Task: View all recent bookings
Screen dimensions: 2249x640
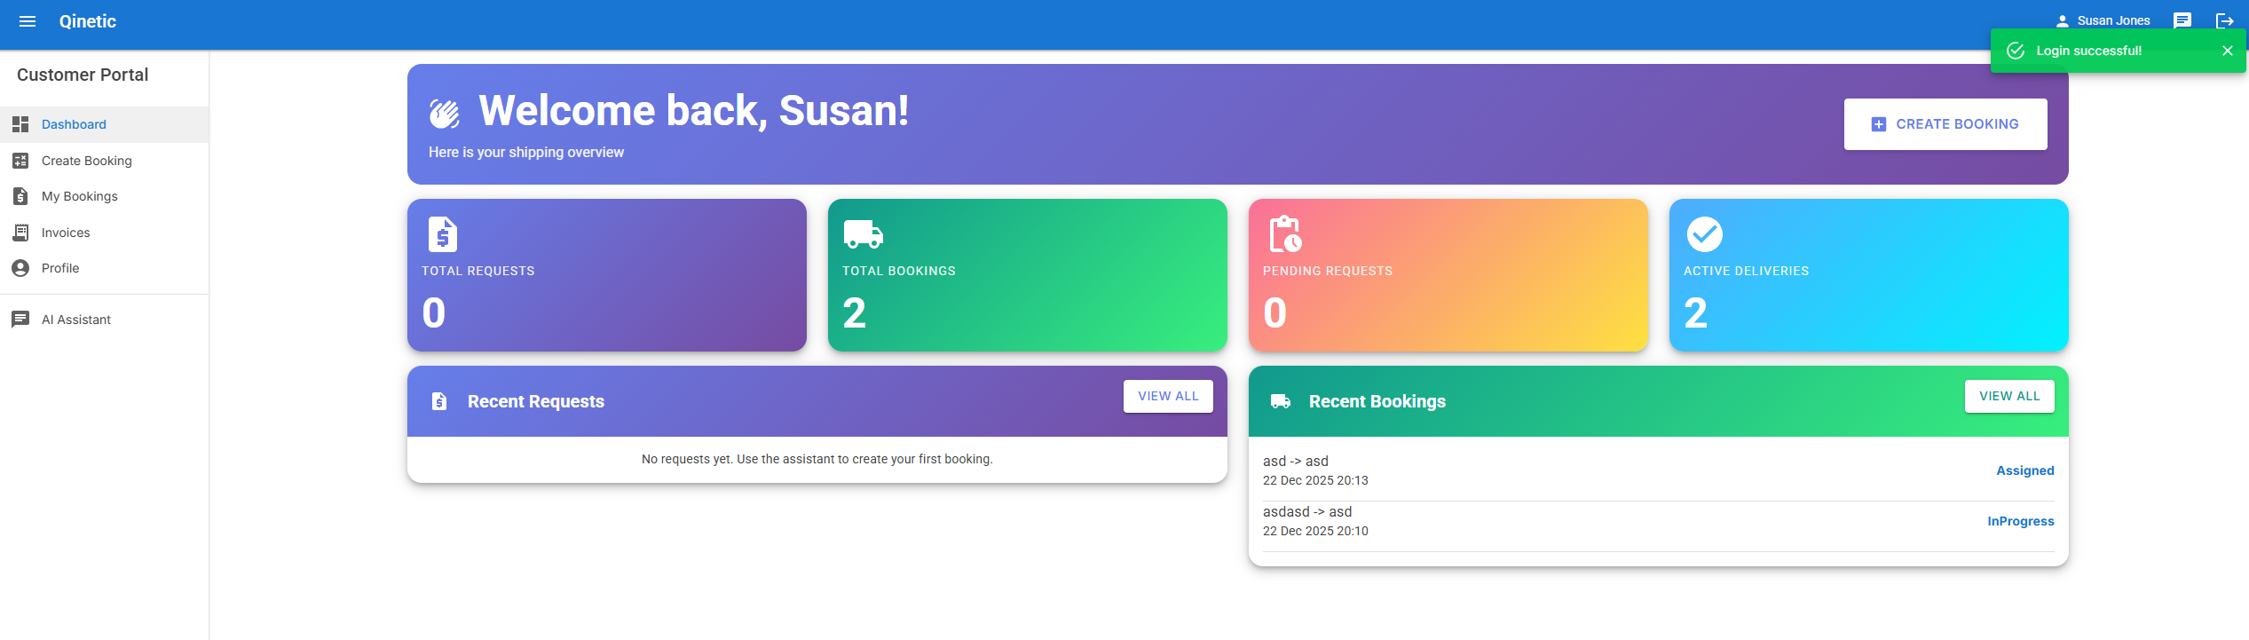Action: pos(2009,397)
